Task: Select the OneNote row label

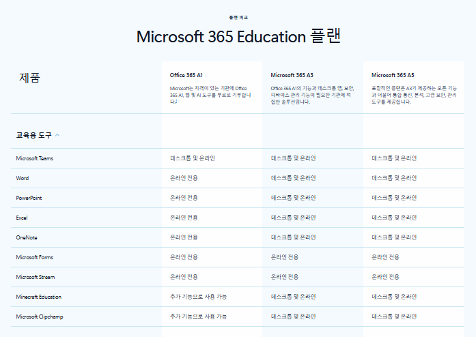Action: (x=27, y=237)
